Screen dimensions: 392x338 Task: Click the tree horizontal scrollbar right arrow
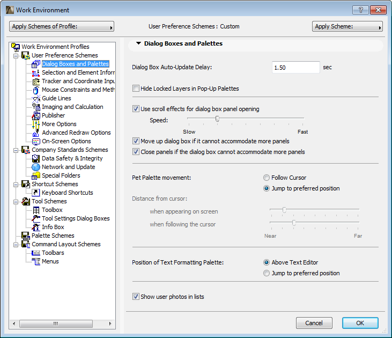110,324
